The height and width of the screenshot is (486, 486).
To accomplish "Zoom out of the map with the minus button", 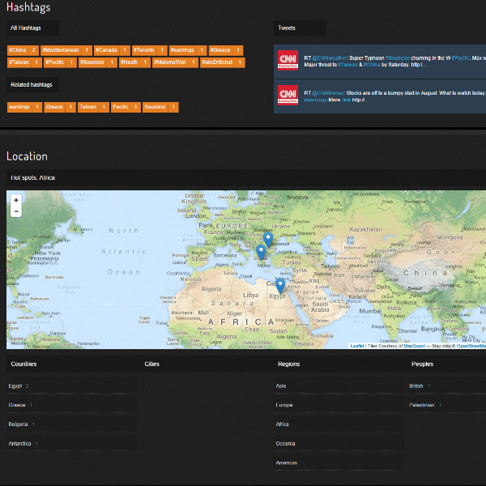I will (x=16, y=211).
